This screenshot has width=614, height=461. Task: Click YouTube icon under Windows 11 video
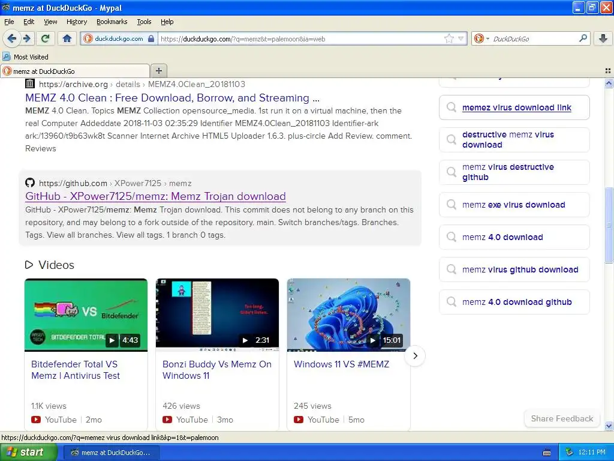(299, 420)
